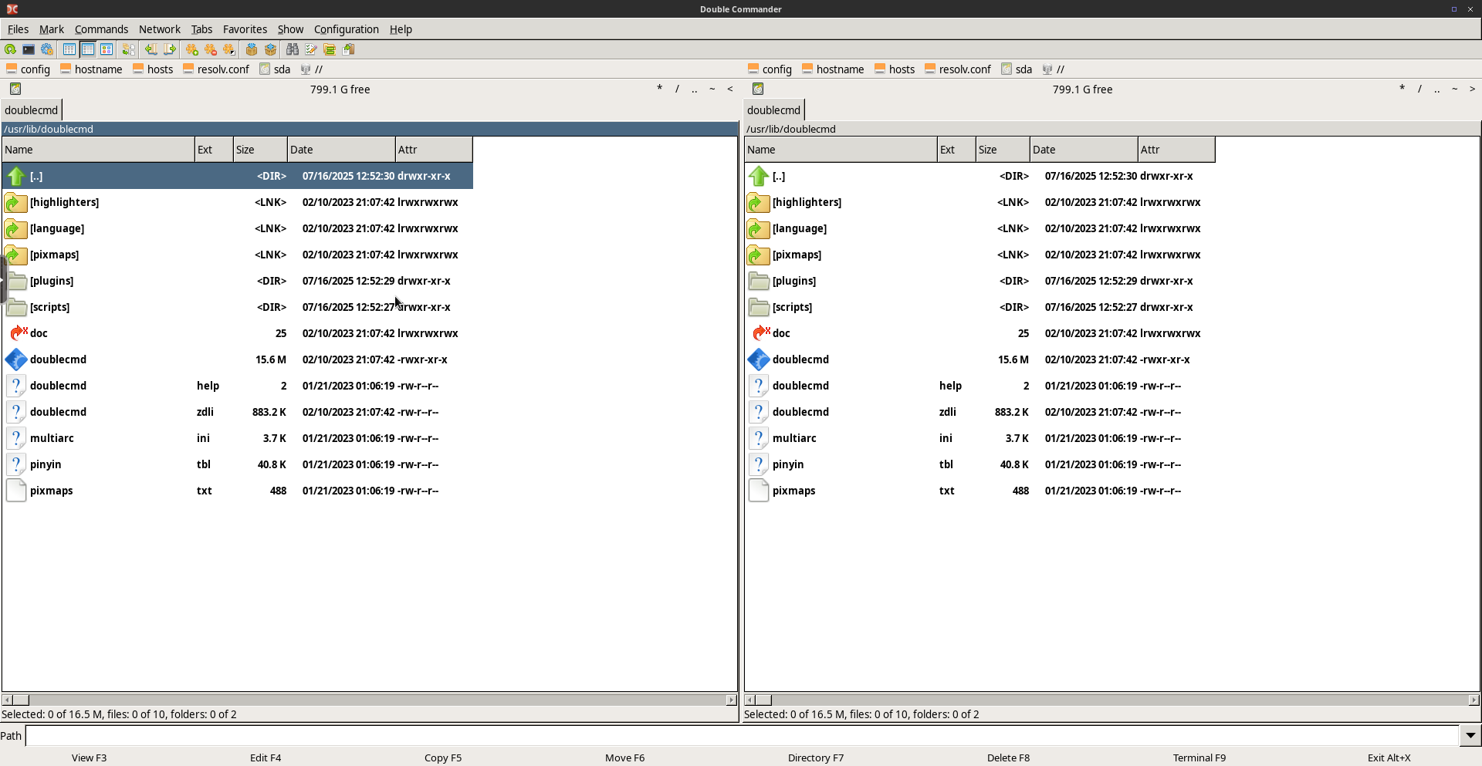Open Search with binoculars icon

[293, 49]
